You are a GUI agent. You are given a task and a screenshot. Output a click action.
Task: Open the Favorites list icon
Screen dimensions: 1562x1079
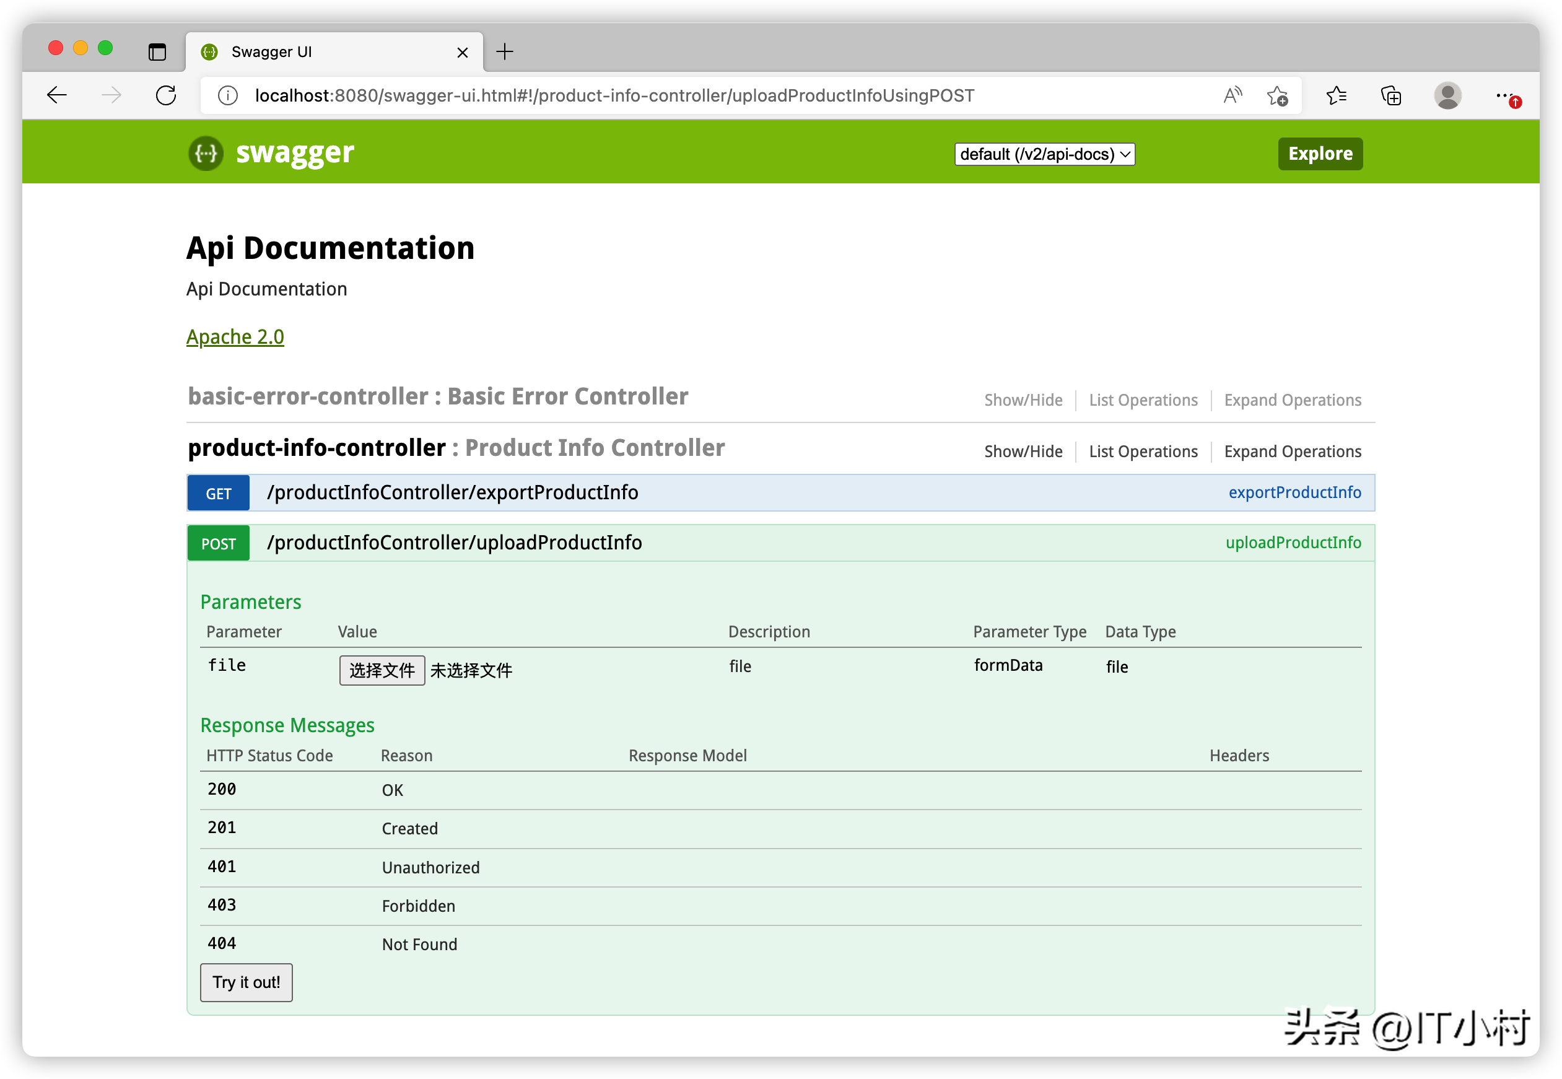point(1337,95)
